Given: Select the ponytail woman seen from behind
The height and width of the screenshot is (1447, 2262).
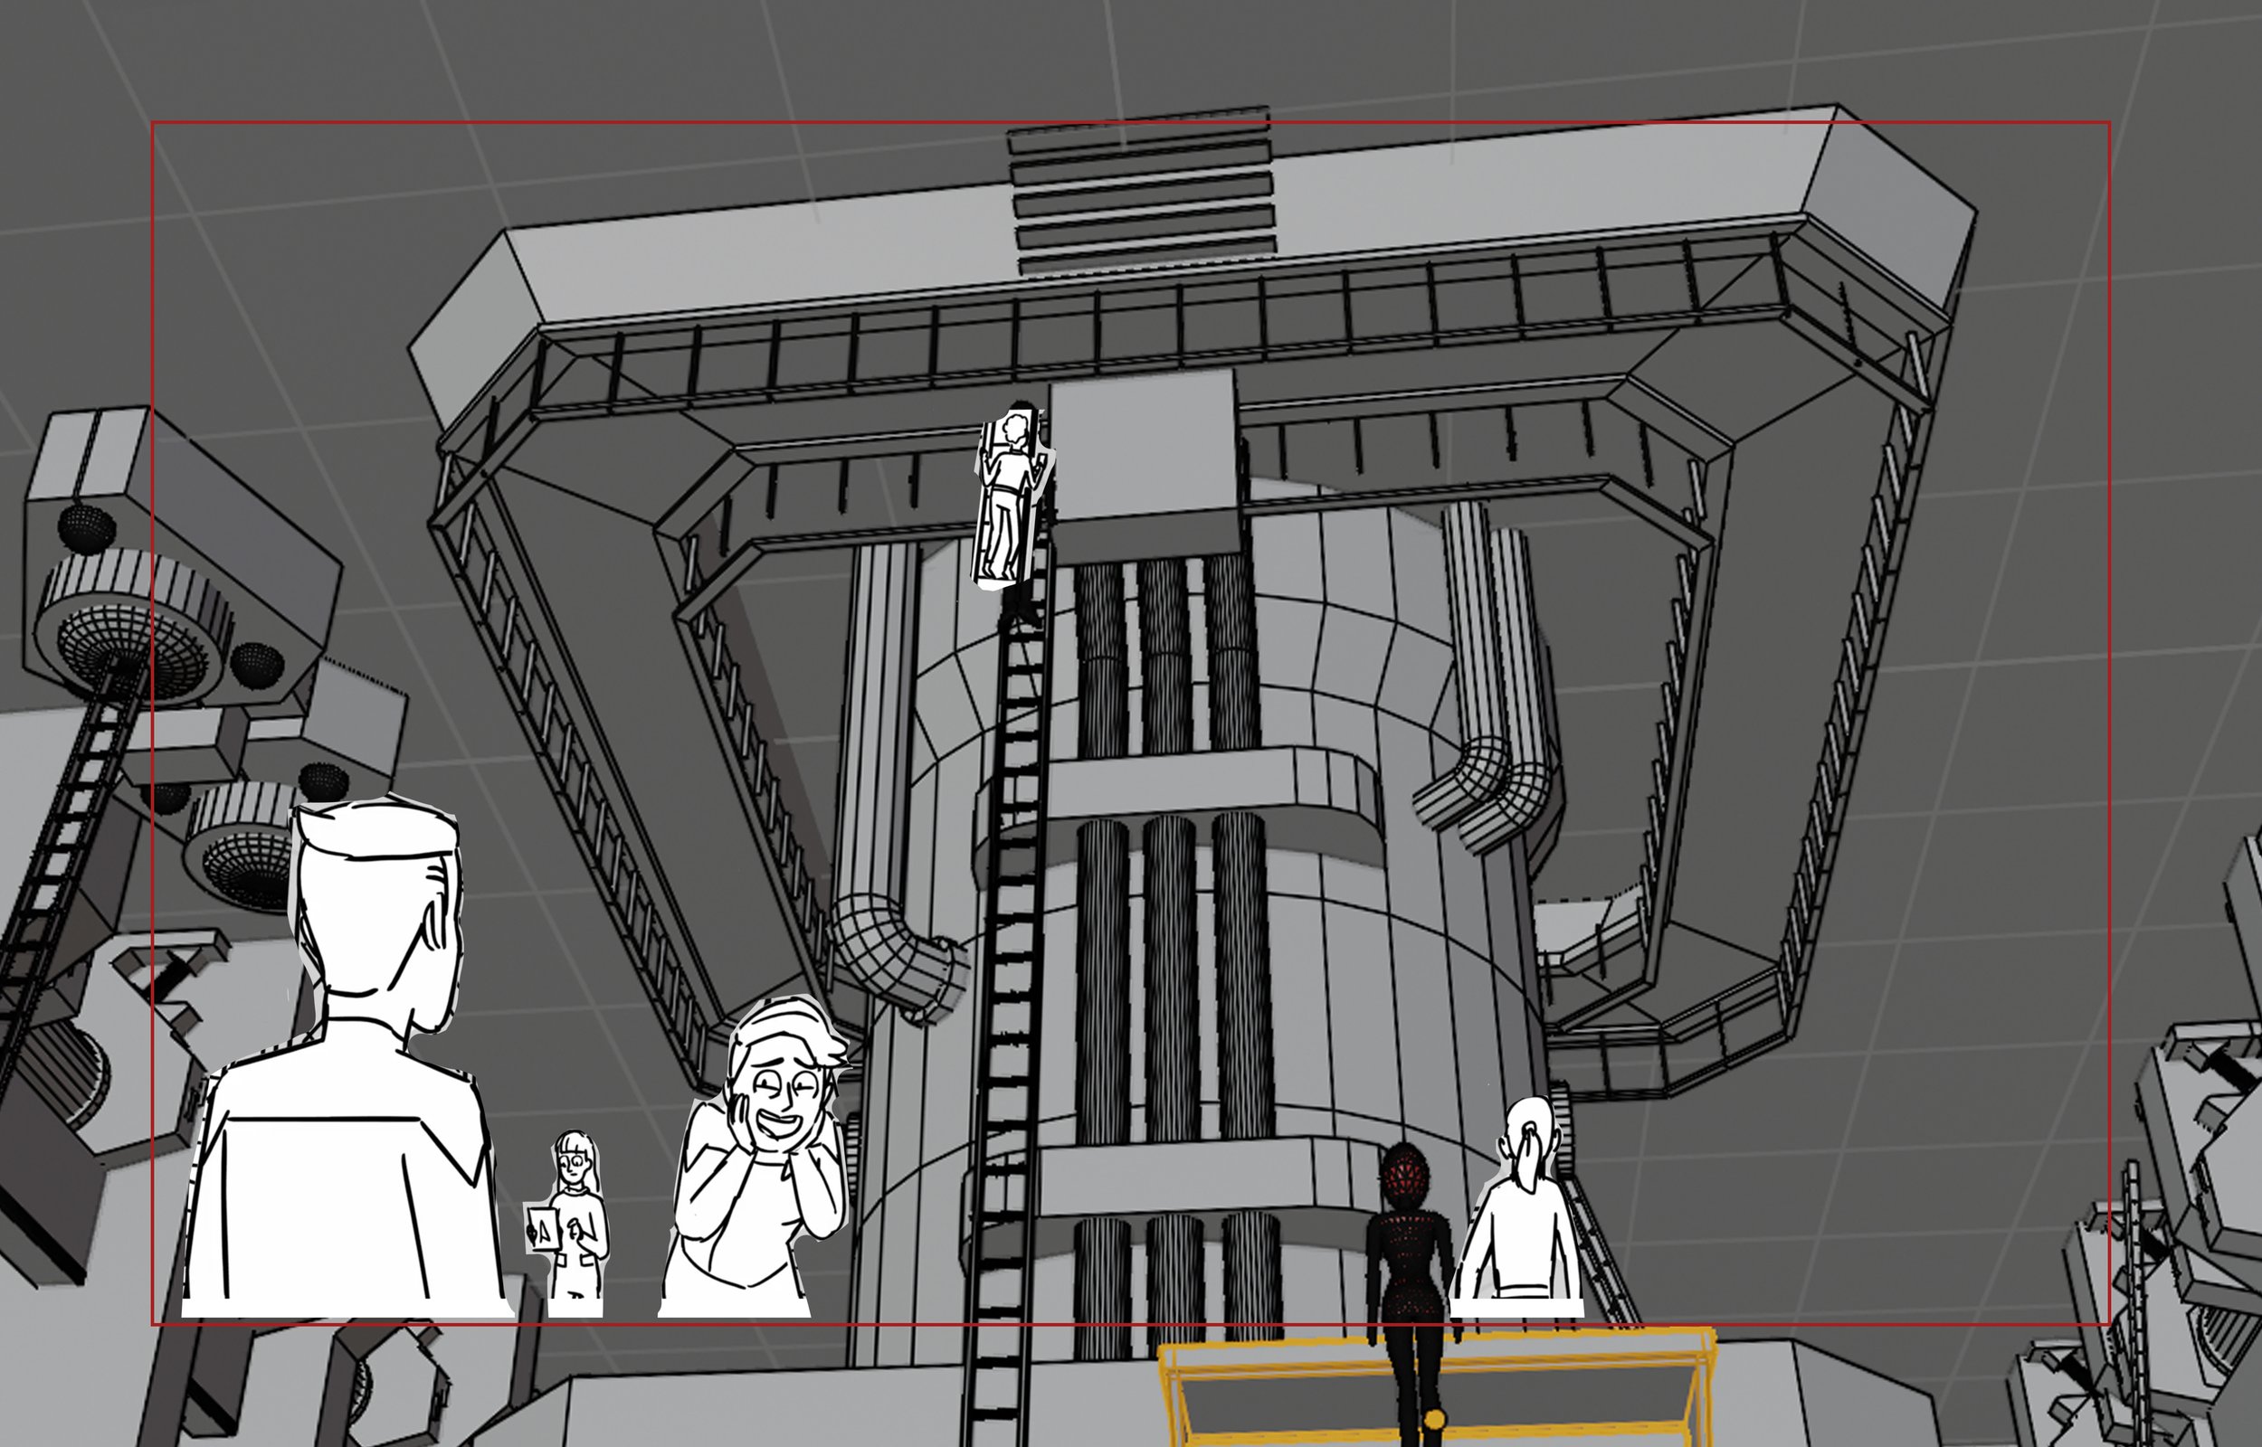Looking at the screenshot, I should point(1516,1206).
